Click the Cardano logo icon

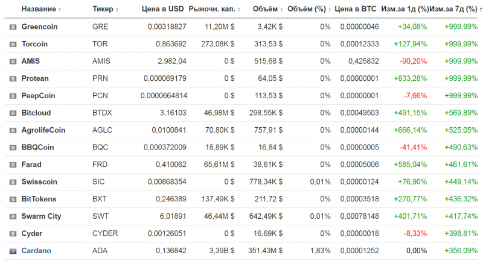(13, 251)
